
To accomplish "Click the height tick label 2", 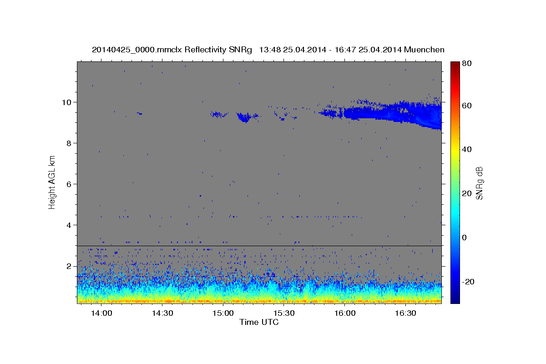I will [70, 266].
